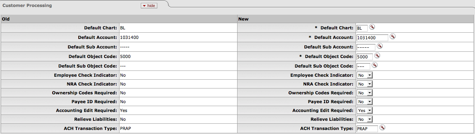Focus the new ACH Transaction Type field
Screen dimensions: 475x134
[x=367, y=128]
